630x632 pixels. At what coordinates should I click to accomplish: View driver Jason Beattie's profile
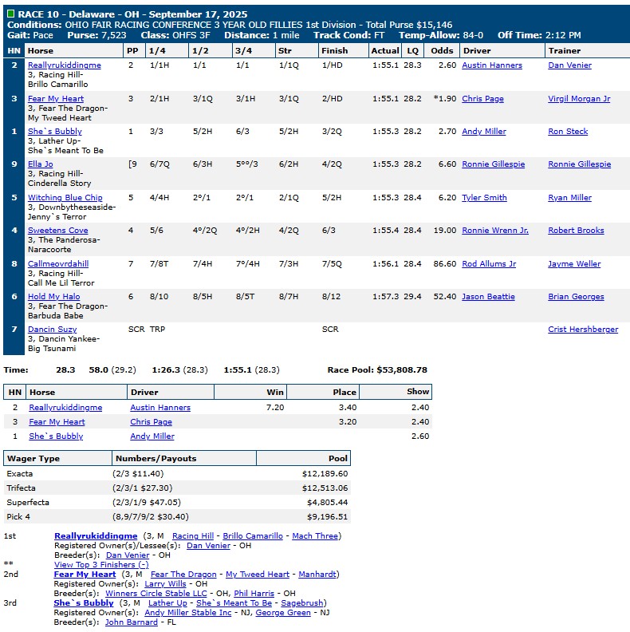point(488,297)
